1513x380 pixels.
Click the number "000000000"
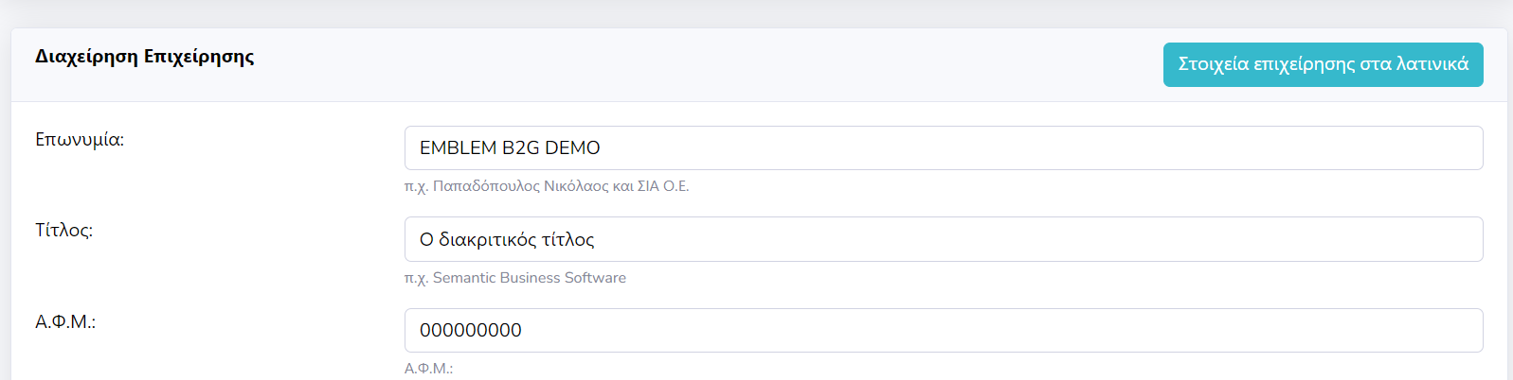click(471, 331)
